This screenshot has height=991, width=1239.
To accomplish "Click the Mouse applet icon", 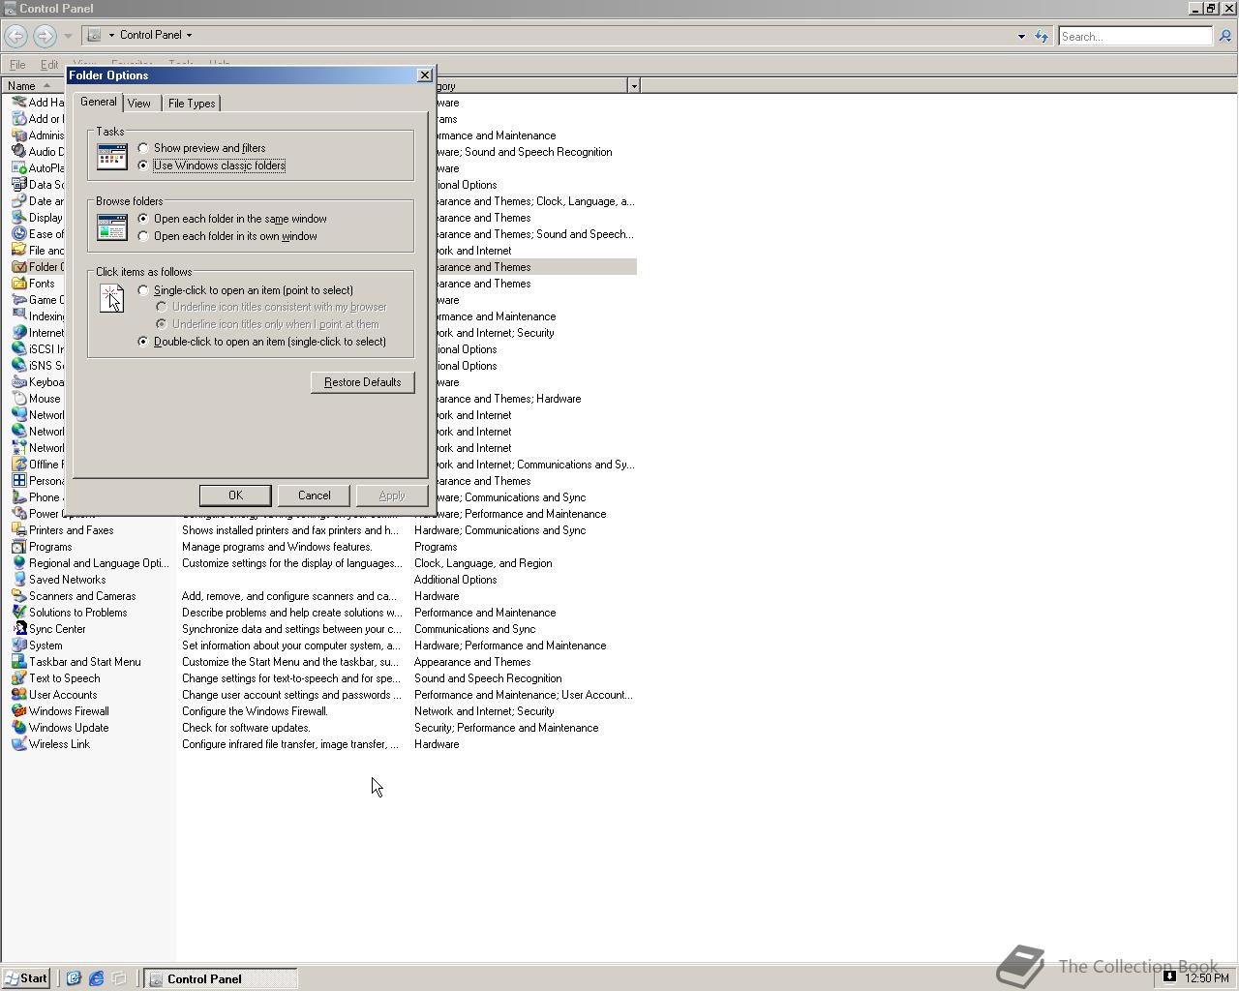I will [x=18, y=399].
